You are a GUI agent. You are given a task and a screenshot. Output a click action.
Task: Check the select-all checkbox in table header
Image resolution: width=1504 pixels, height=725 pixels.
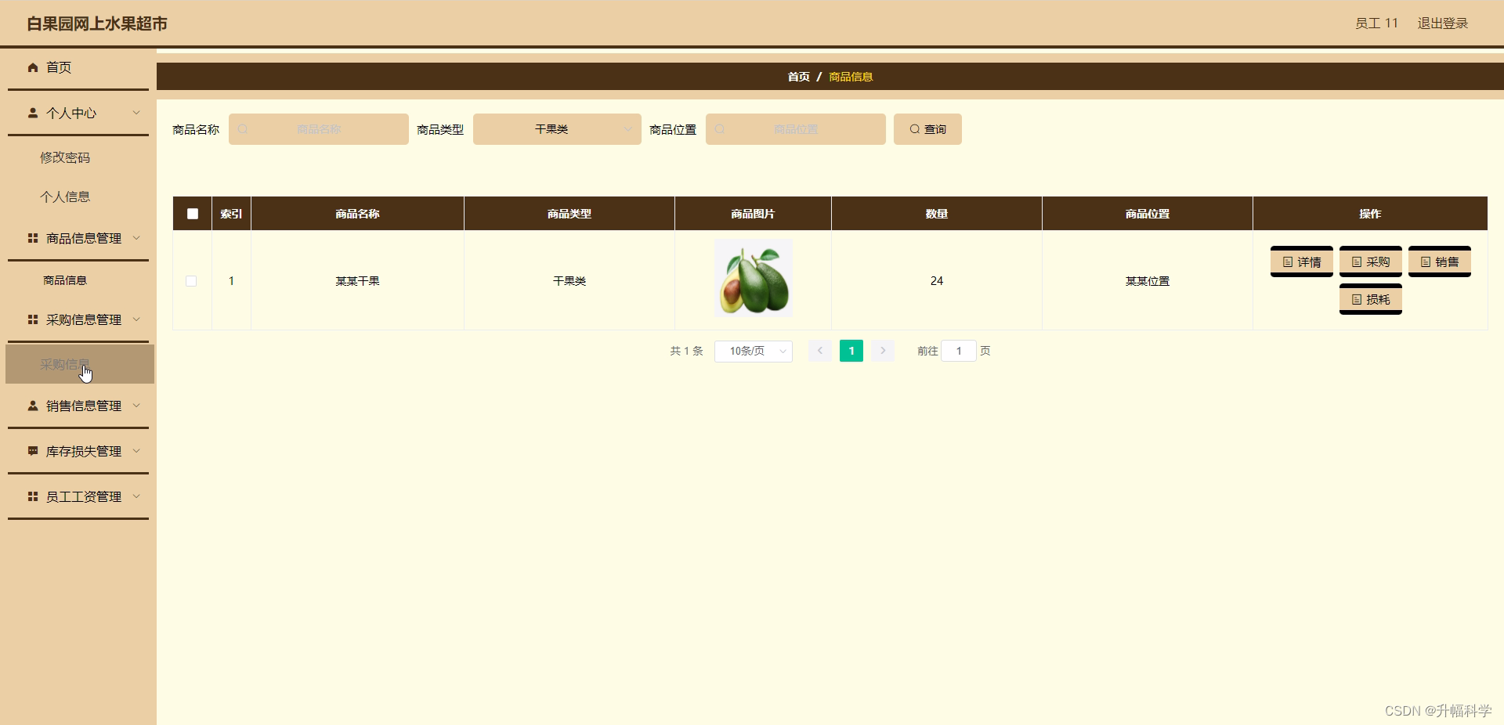tap(192, 214)
